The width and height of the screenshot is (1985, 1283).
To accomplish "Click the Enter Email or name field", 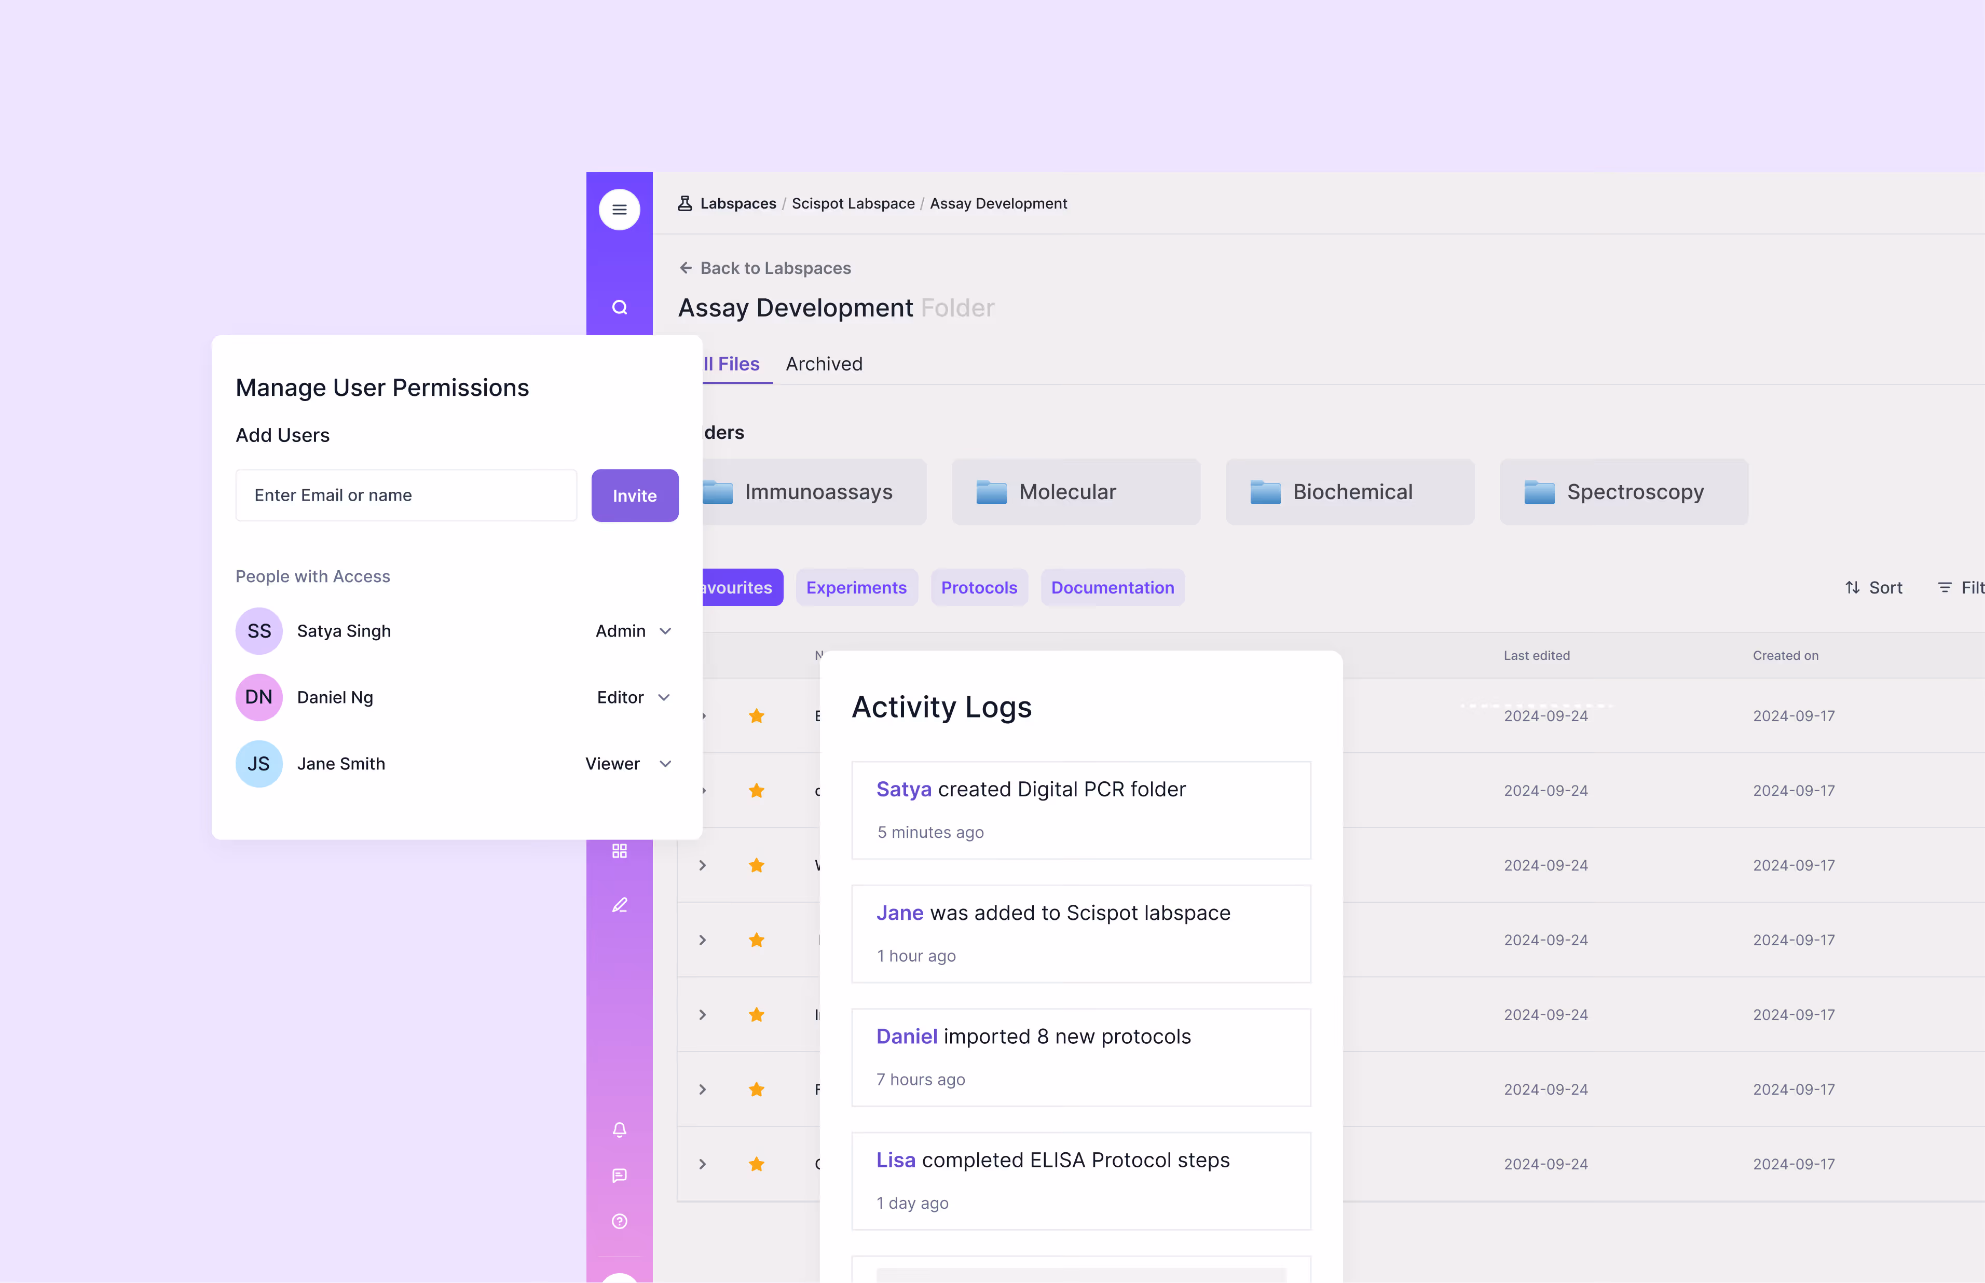I will click(406, 495).
